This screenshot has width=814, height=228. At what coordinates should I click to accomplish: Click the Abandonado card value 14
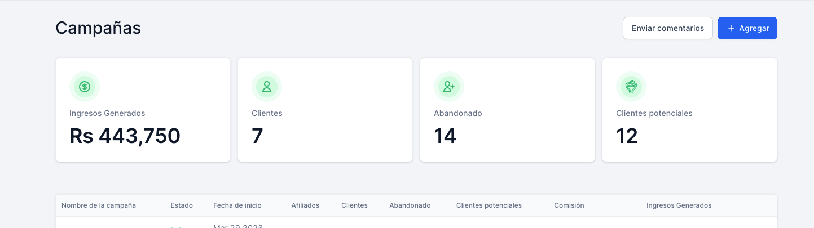coord(445,136)
